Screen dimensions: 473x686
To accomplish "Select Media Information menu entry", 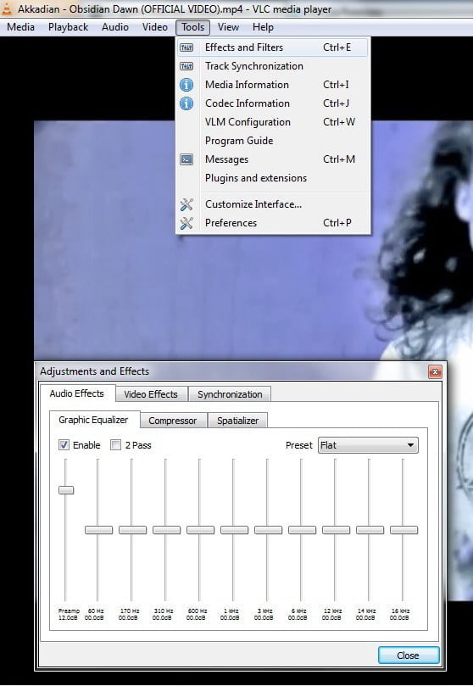I will [273, 85].
